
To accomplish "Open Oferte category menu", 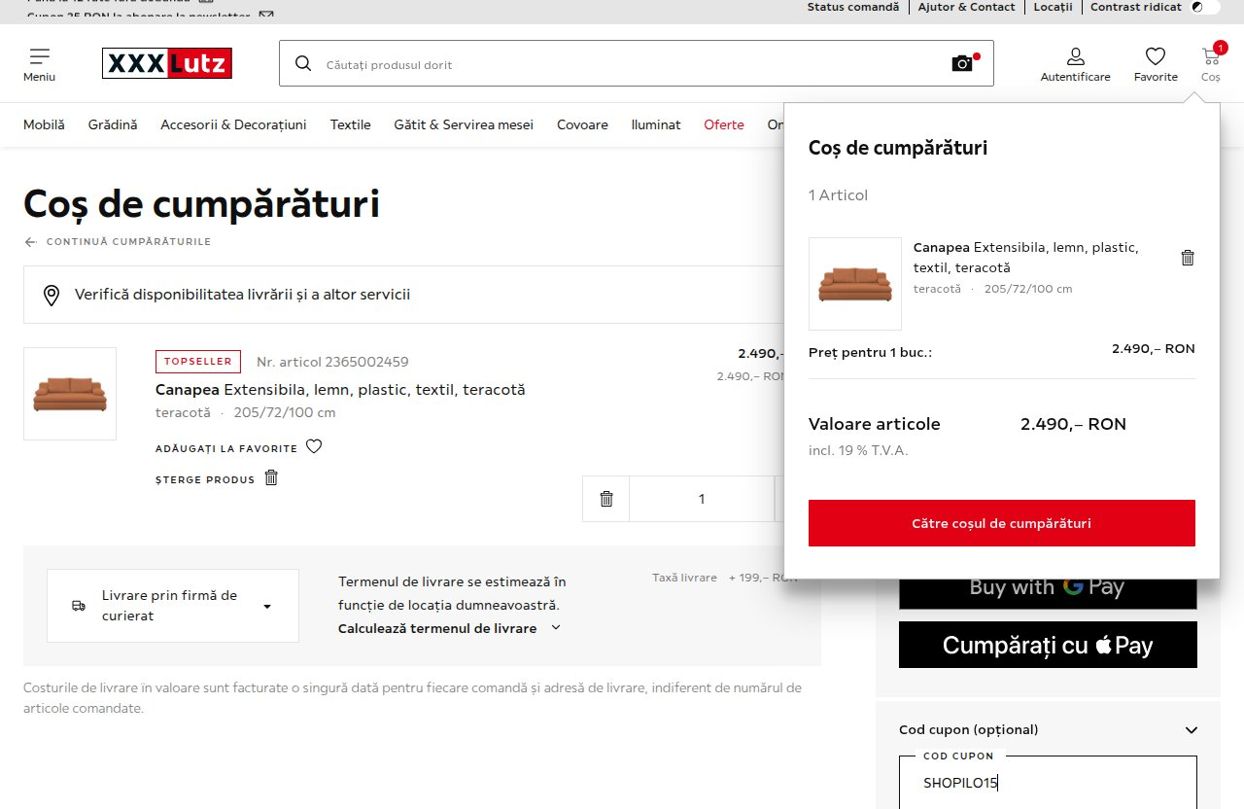I will point(724,124).
